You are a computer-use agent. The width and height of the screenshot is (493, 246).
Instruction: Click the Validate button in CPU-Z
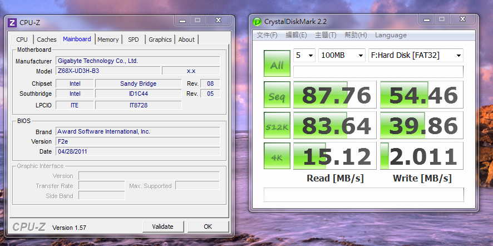point(163,227)
